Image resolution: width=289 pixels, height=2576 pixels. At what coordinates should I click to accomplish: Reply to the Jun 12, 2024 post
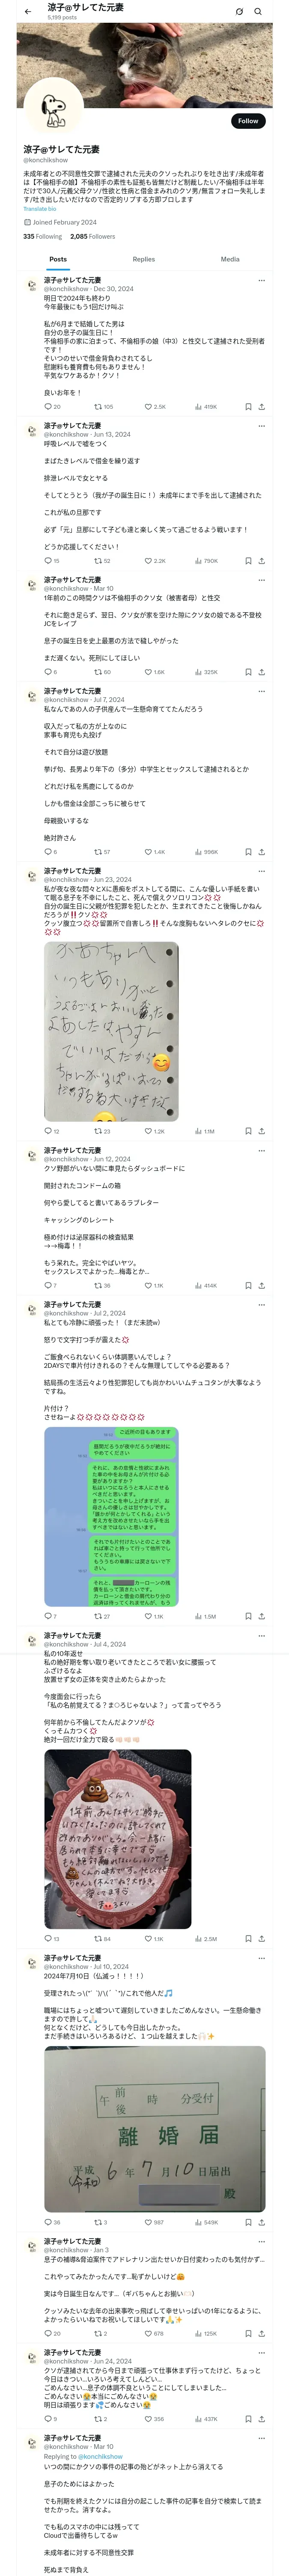pyautogui.click(x=48, y=1285)
